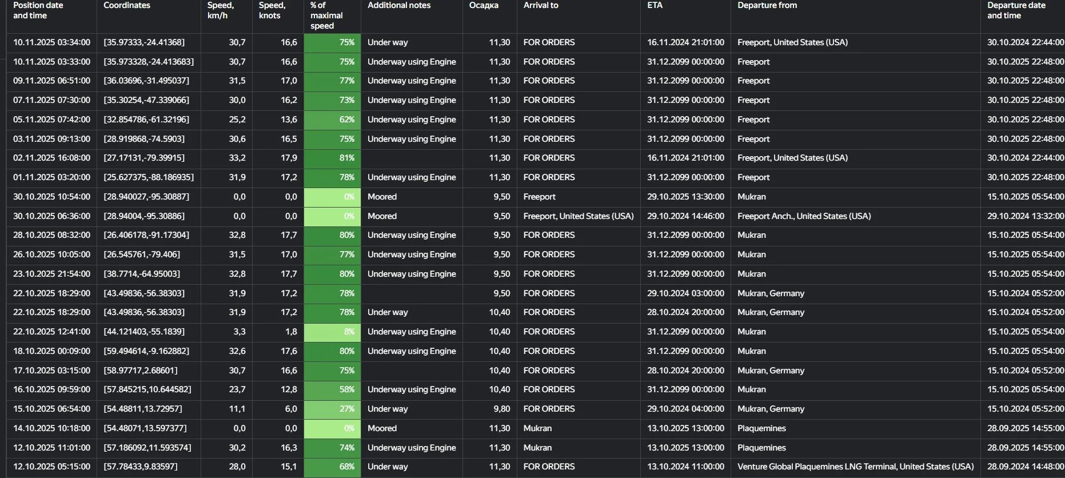
Task: Click coordinates [25.627375,-88.186935]
Action: (149, 177)
